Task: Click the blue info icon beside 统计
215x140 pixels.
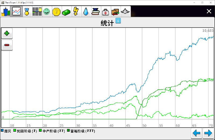Action: (x=118, y=21)
